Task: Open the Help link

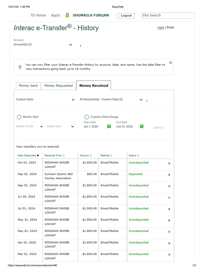Action: pos(161,28)
